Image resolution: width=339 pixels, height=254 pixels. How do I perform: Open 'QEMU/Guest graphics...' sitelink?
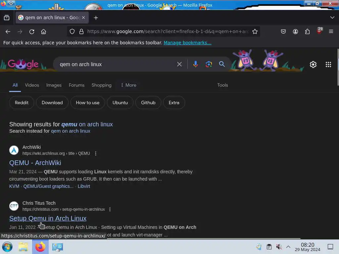click(48, 186)
